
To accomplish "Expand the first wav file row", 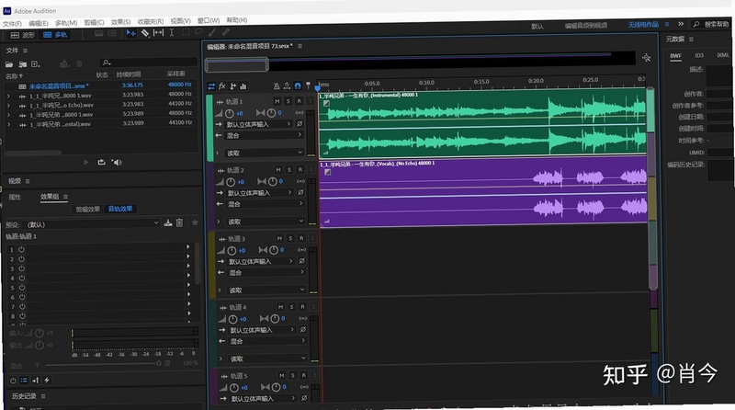I will [x=8, y=96].
